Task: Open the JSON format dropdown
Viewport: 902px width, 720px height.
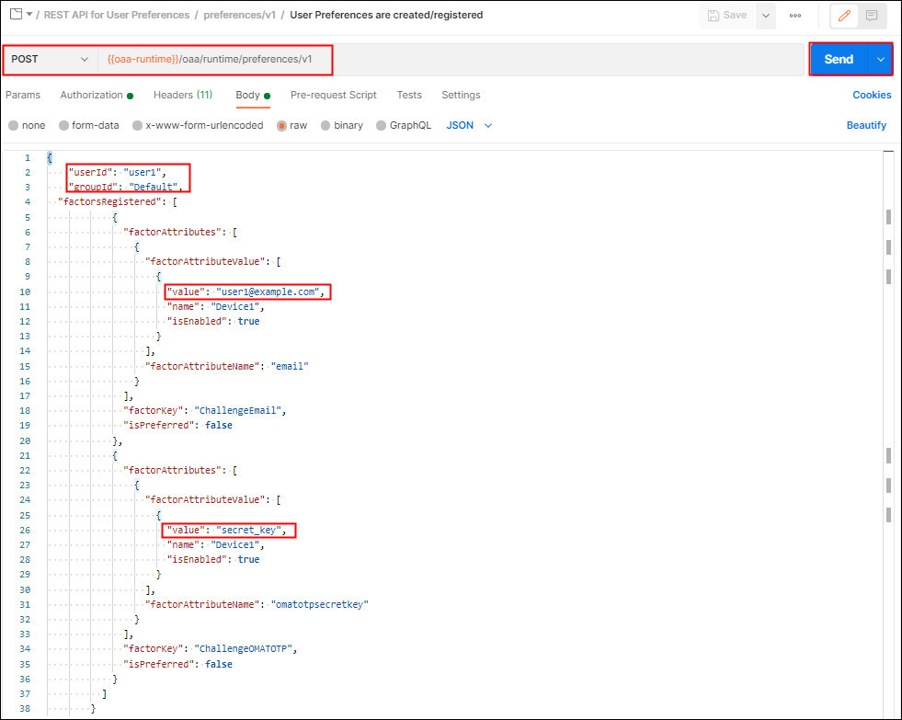Action: click(x=469, y=125)
